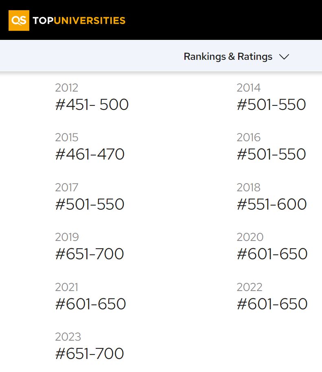Select the 2020 ranking #601-650
This screenshot has height=372, width=322.
click(x=272, y=254)
